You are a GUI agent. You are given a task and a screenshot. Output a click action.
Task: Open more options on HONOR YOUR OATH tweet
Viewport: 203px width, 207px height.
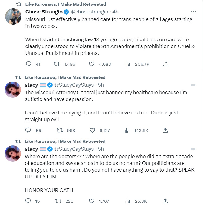[193, 149]
